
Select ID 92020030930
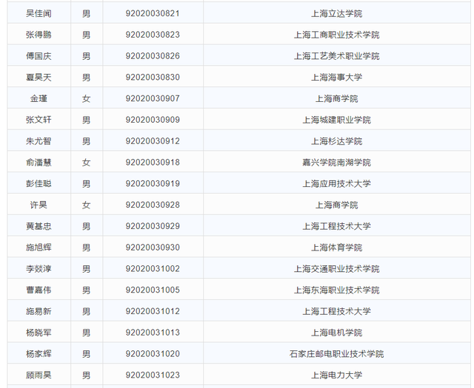(153, 248)
